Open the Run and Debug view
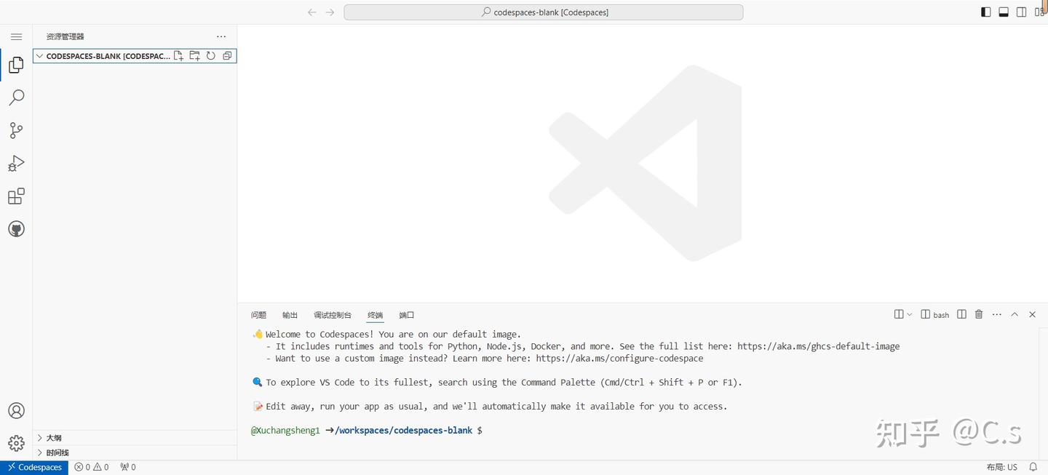This screenshot has height=475, width=1048. click(x=16, y=163)
